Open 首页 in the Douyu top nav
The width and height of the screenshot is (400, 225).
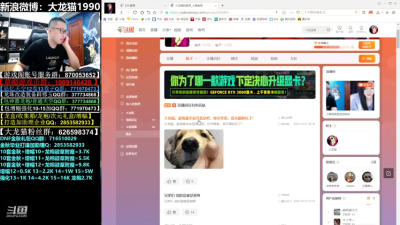(x=142, y=30)
